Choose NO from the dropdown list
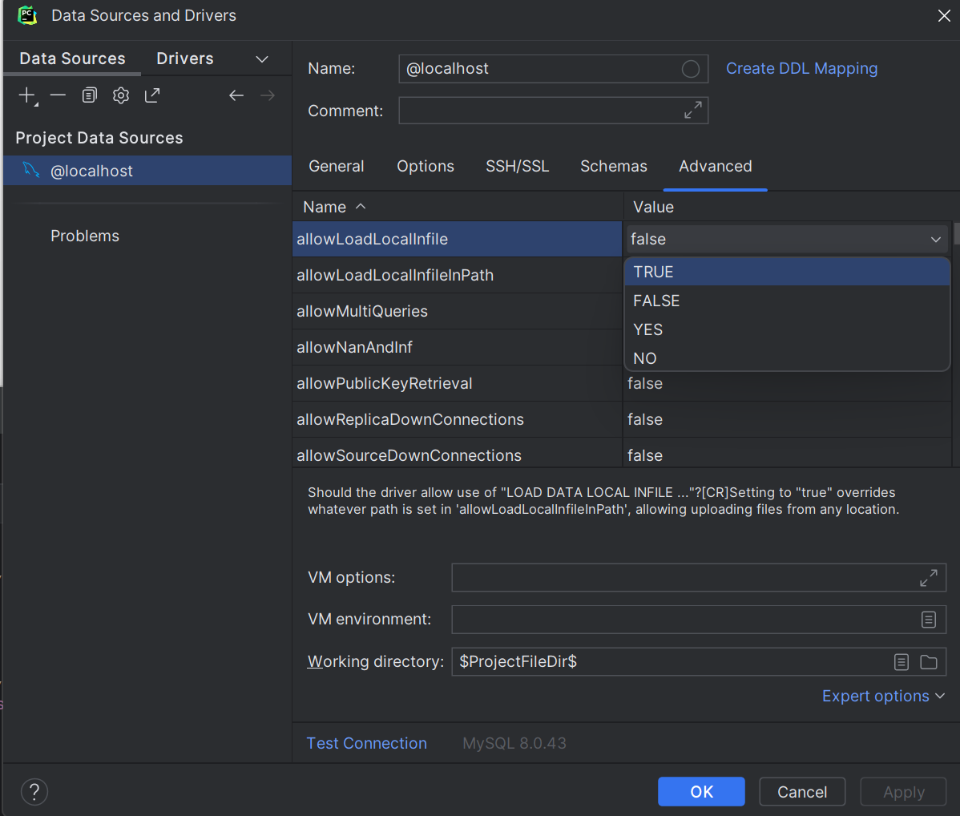This screenshot has width=960, height=816. tap(787, 358)
